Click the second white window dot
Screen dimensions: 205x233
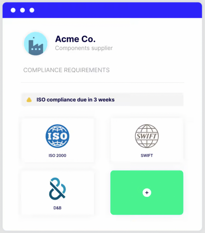[22, 10]
